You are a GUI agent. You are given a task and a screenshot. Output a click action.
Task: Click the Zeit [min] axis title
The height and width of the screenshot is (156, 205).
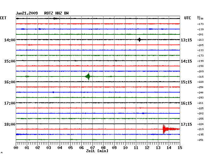tap(97, 151)
